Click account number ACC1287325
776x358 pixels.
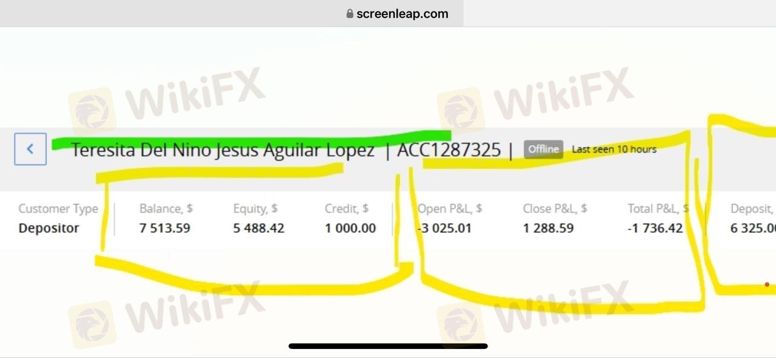[449, 150]
